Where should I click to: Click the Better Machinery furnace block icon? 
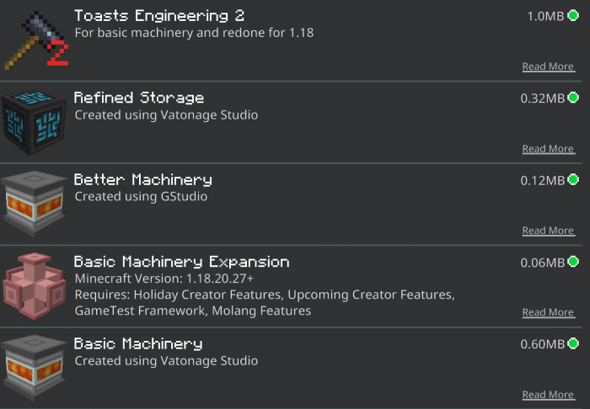tap(34, 204)
